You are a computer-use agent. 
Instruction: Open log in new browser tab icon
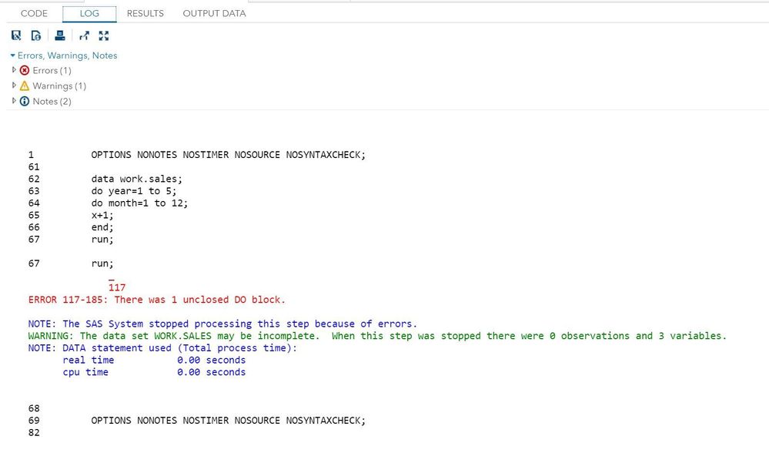85,35
